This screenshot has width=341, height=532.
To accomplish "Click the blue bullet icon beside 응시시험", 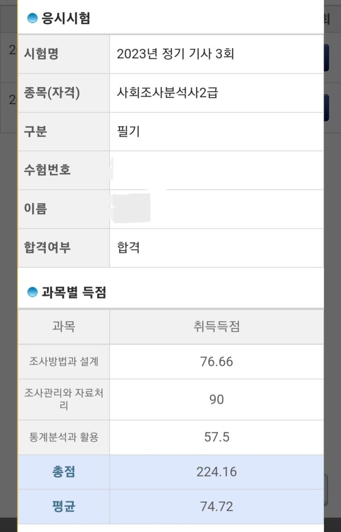I will coord(32,18).
